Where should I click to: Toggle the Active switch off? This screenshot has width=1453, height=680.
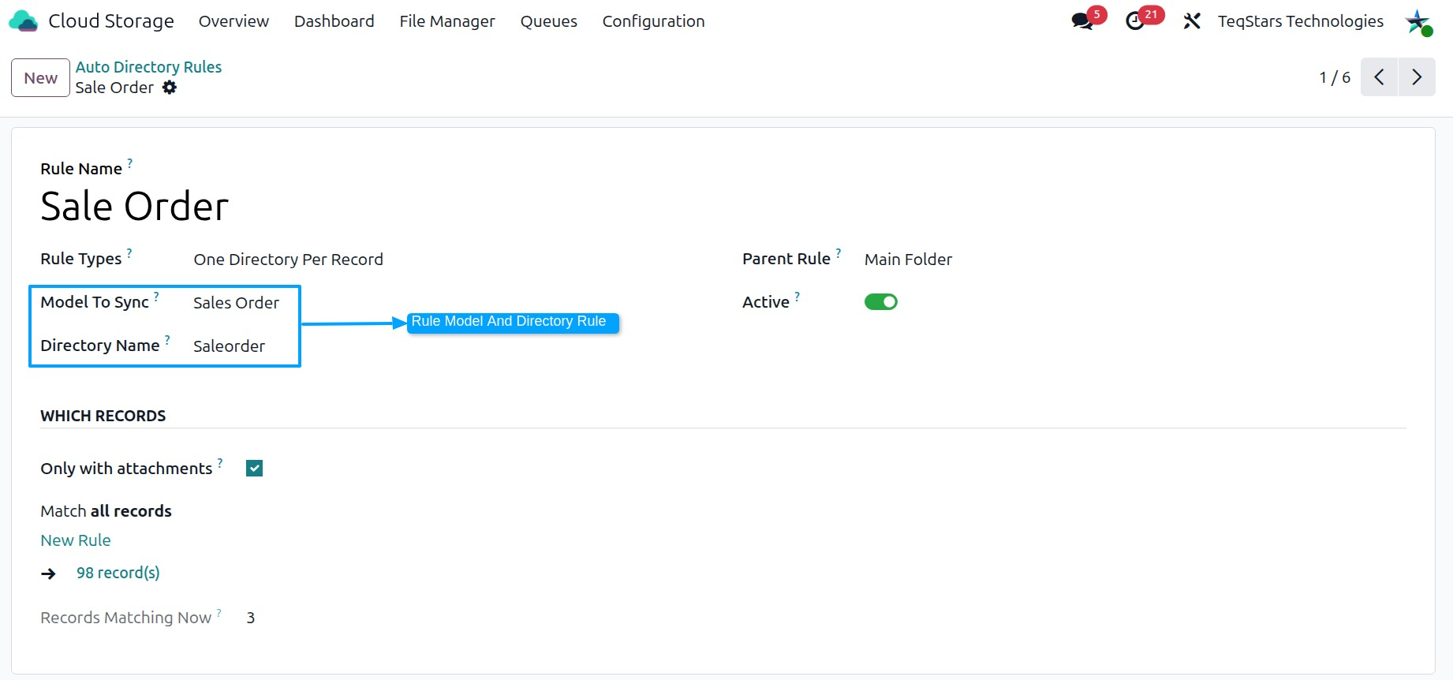tap(881, 302)
